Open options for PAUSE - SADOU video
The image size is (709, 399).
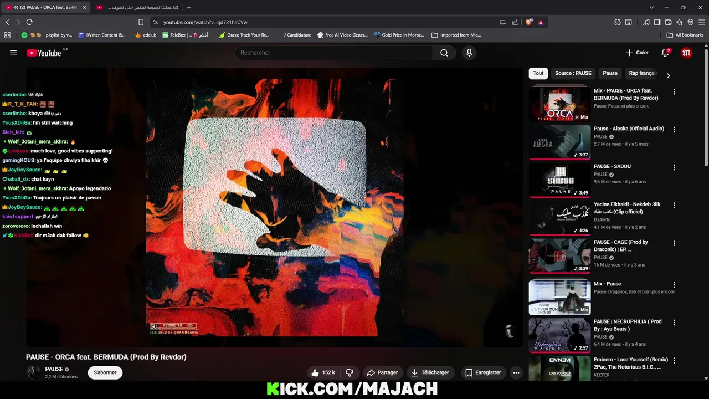(x=674, y=167)
